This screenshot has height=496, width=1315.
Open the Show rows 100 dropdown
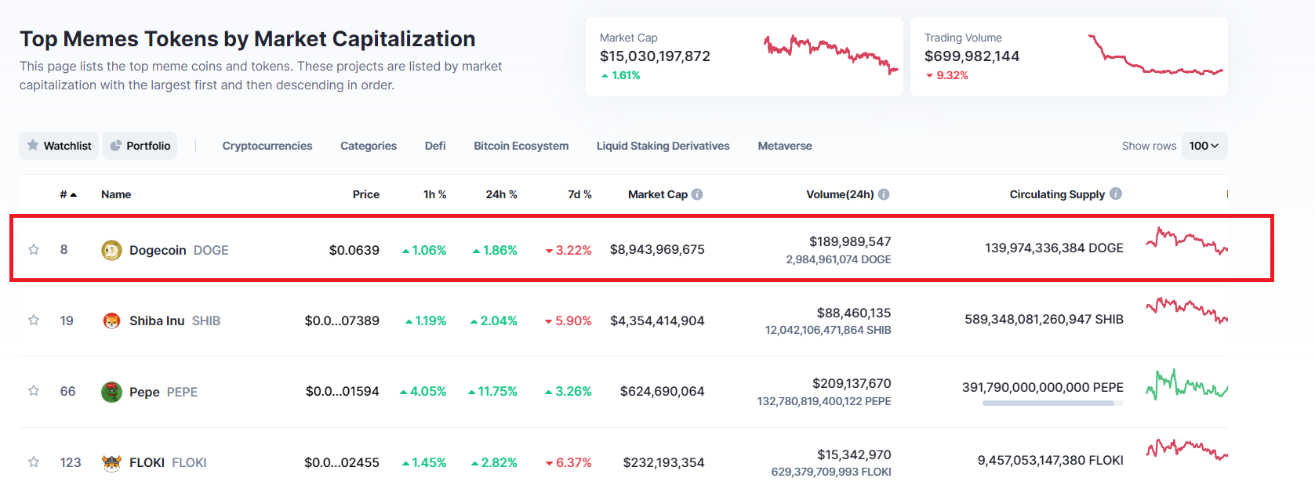(1204, 146)
